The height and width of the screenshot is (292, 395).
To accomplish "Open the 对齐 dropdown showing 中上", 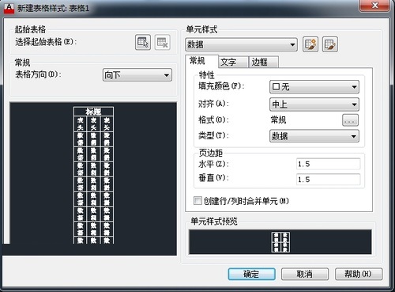I will pos(314,104).
